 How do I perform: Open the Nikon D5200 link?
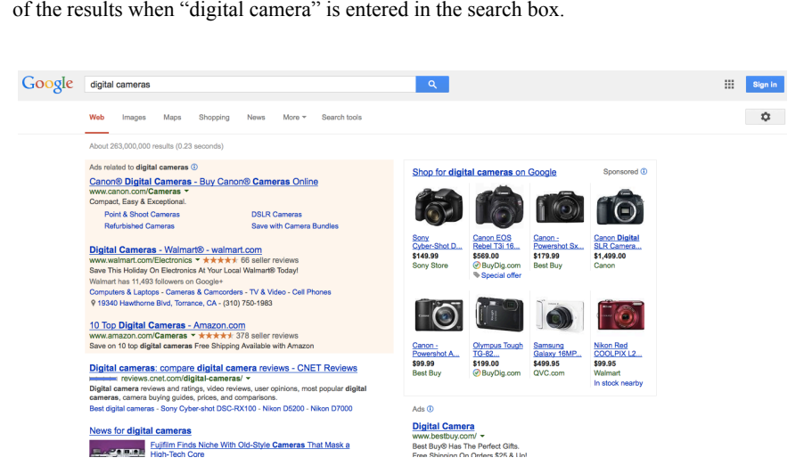pyautogui.click(x=283, y=408)
